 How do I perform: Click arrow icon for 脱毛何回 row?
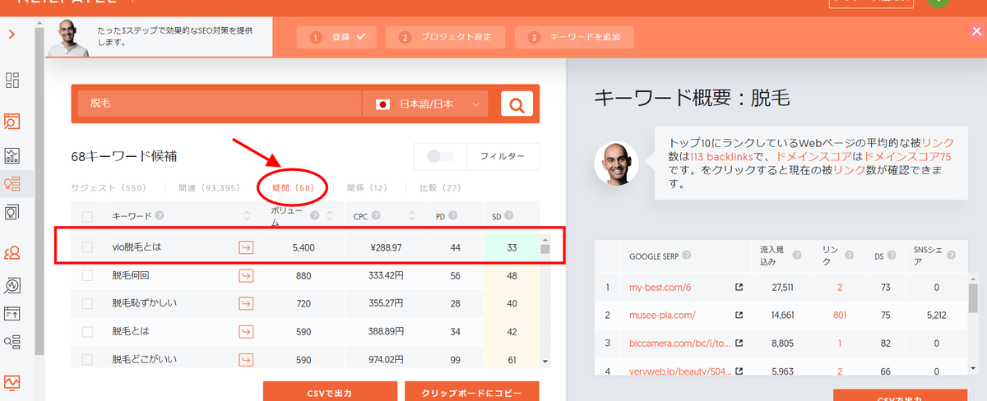(246, 275)
